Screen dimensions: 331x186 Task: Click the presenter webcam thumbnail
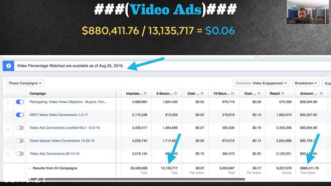[308, 12]
